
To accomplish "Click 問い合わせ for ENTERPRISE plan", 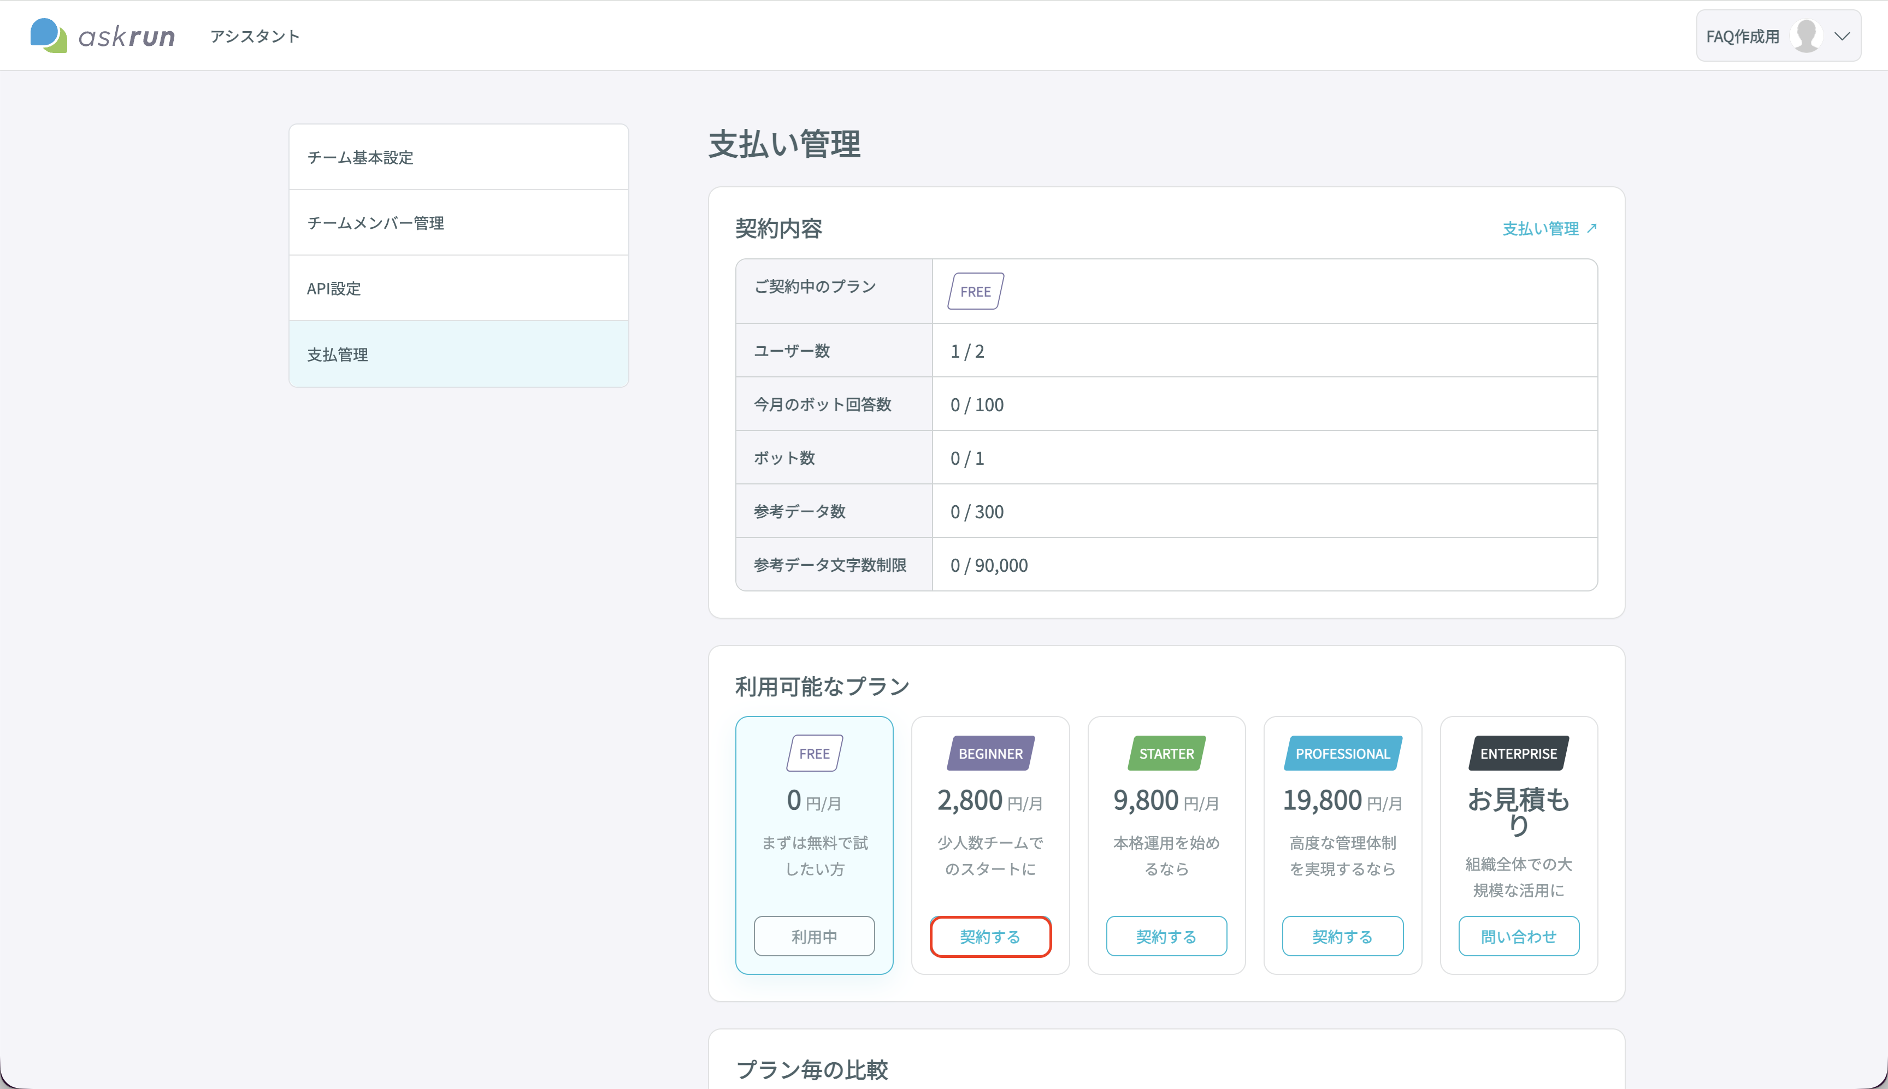I will (x=1519, y=936).
